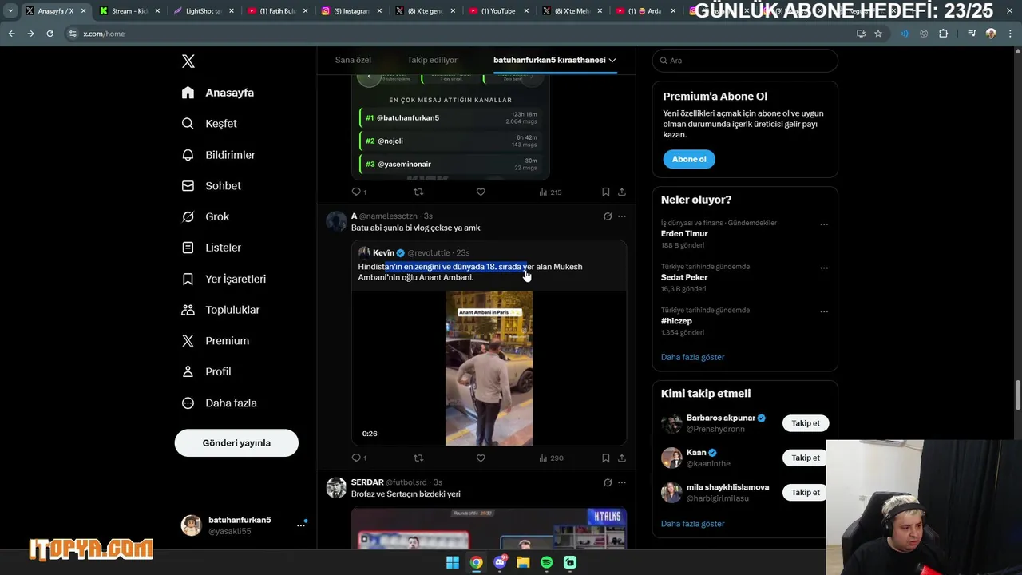Reload the x.com page
The image size is (1022, 575).
(x=50, y=34)
